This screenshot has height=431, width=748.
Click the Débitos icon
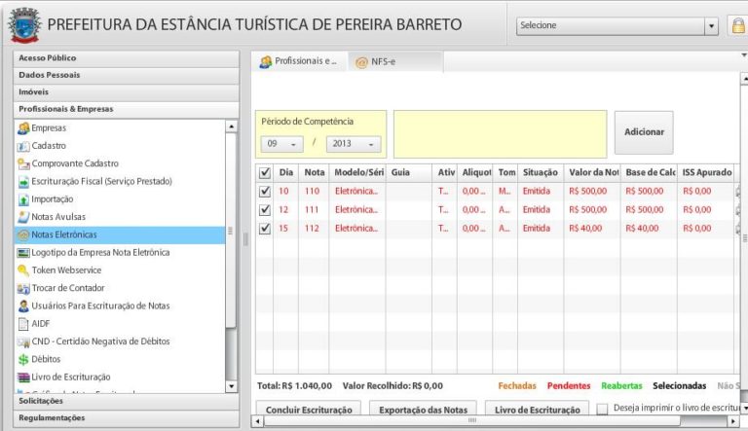click(x=23, y=359)
